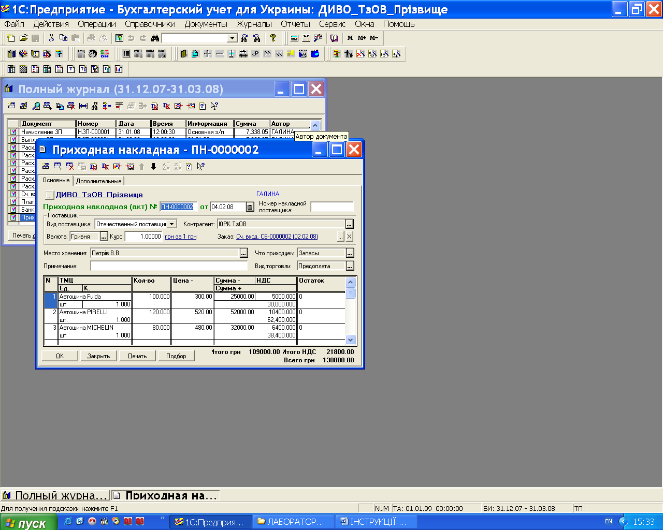The image size is (663, 530).
Task: Clear the Заказ field with X button
Action: point(350,237)
